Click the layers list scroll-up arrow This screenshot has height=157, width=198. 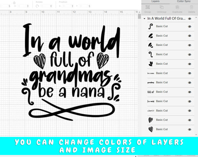[x=196, y=18]
